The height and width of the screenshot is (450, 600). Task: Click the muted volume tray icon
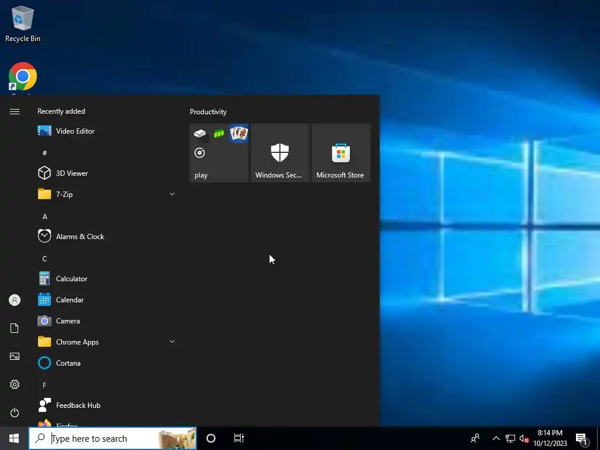click(524, 438)
